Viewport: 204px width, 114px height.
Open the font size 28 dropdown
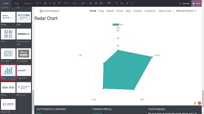[66, 3]
